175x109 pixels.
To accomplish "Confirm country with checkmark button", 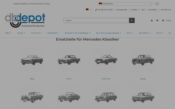I will coord(157,4).
